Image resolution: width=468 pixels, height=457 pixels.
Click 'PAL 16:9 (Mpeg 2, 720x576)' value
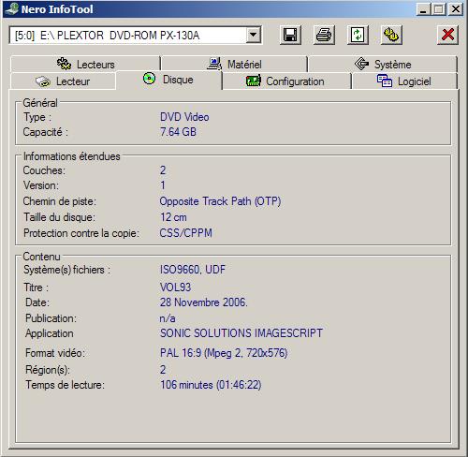click(224, 353)
